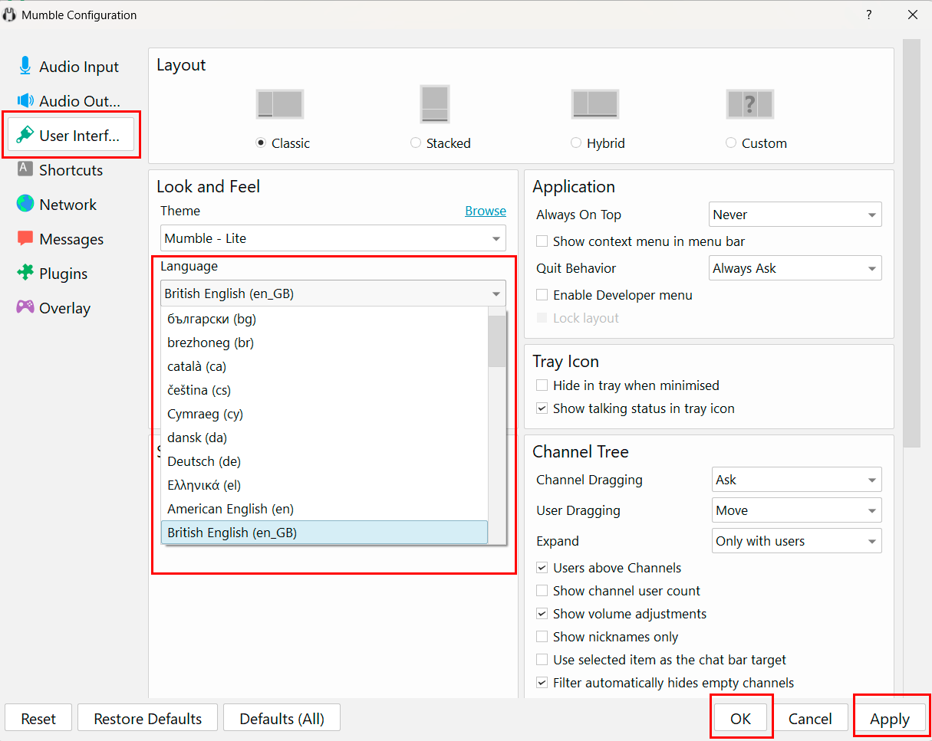Open Audio Input settings via microphone icon
932x741 pixels.
coord(26,67)
